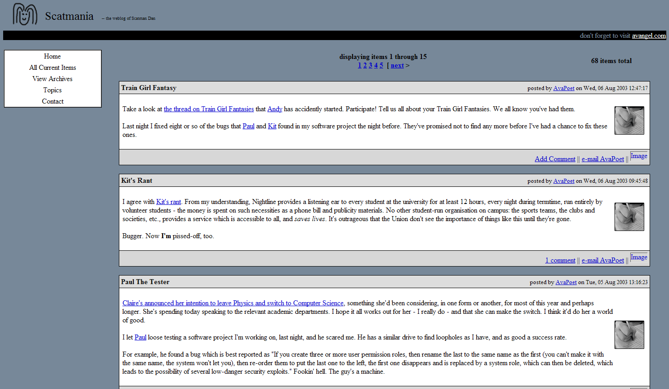Open the thread on Train Girl Fantasies
The width and height of the screenshot is (669, 389).
pyautogui.click(x=208, y=109)
